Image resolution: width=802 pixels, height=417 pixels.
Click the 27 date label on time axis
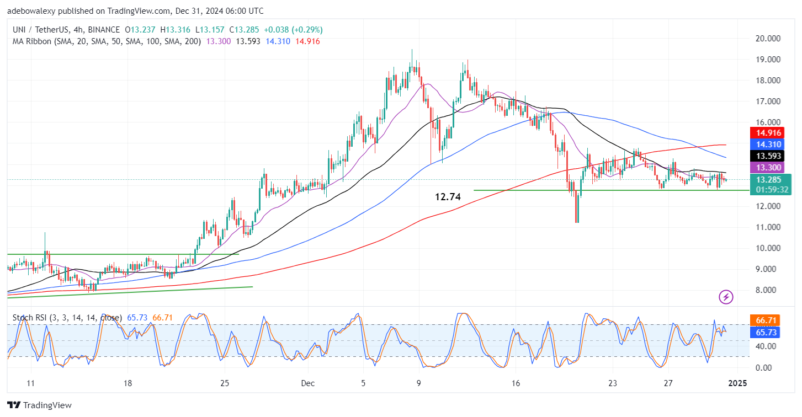pos(668,383)
